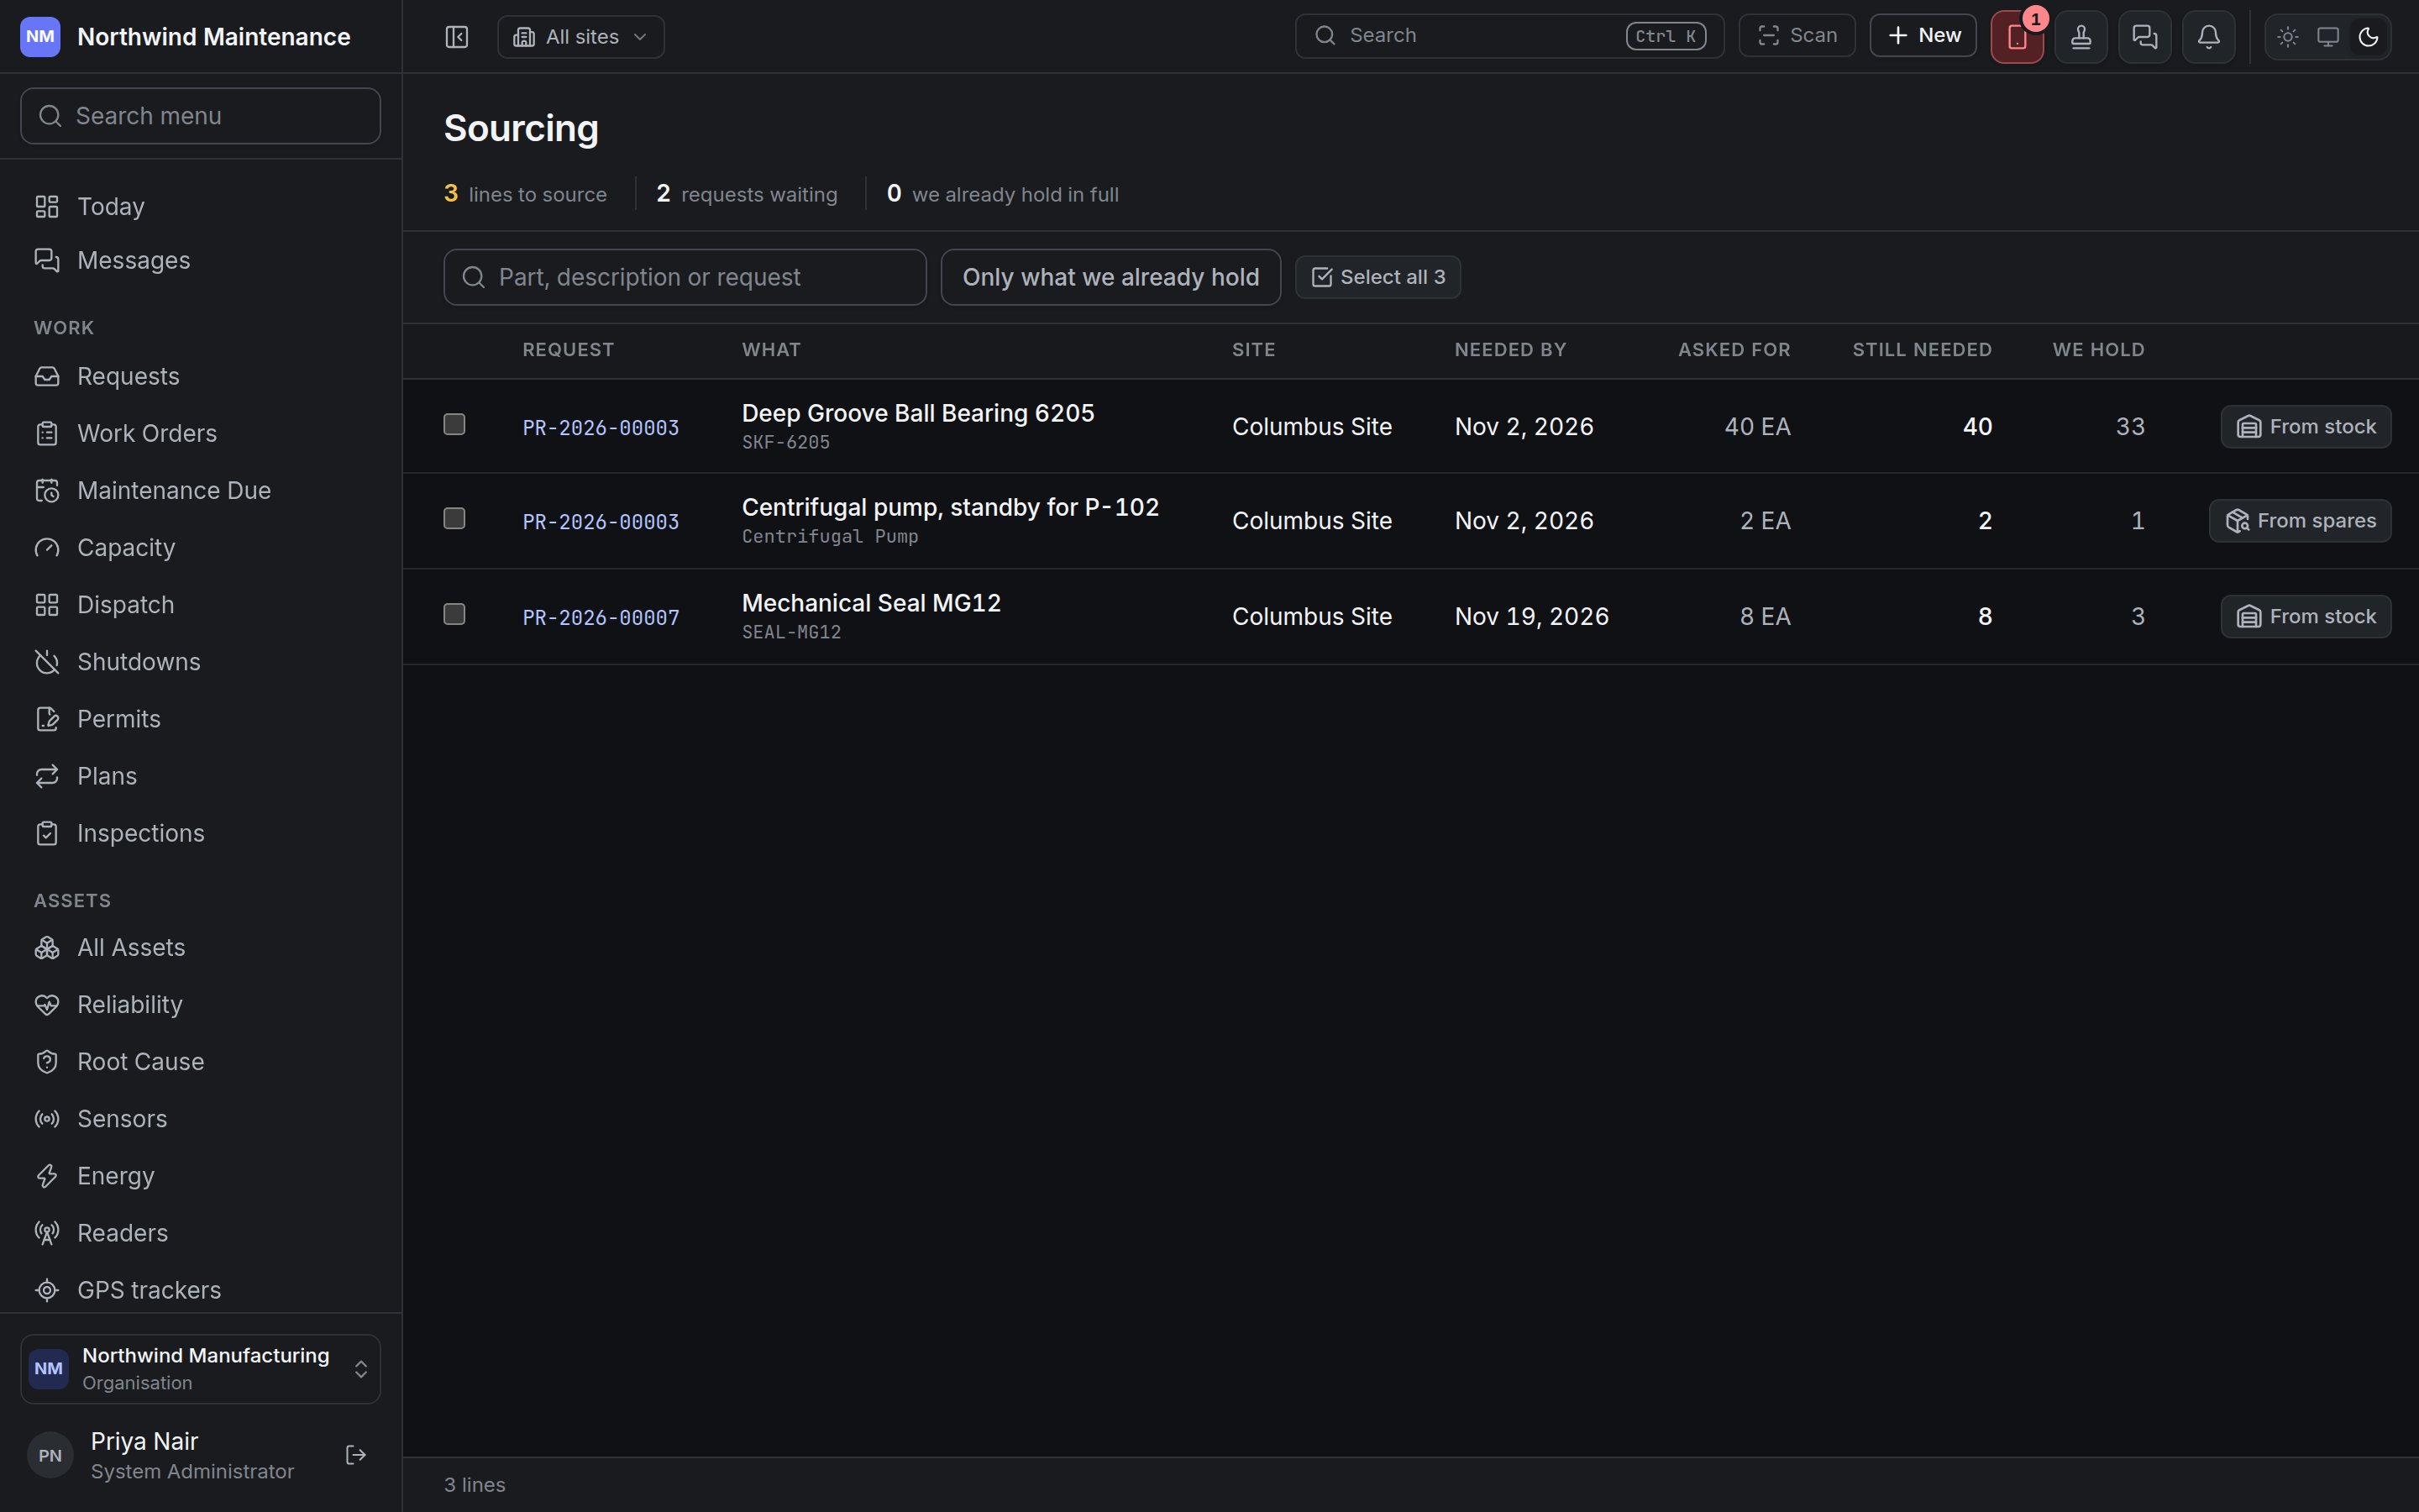Image resolution: width=2419 pixels, height=1512 pixels.
Task: Click the Search menu field
Action: click(x=200, y=116)
